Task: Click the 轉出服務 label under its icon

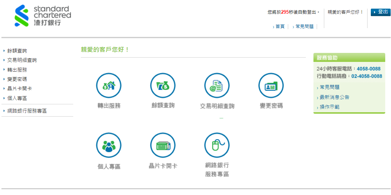Action: [x=109, y=106]
